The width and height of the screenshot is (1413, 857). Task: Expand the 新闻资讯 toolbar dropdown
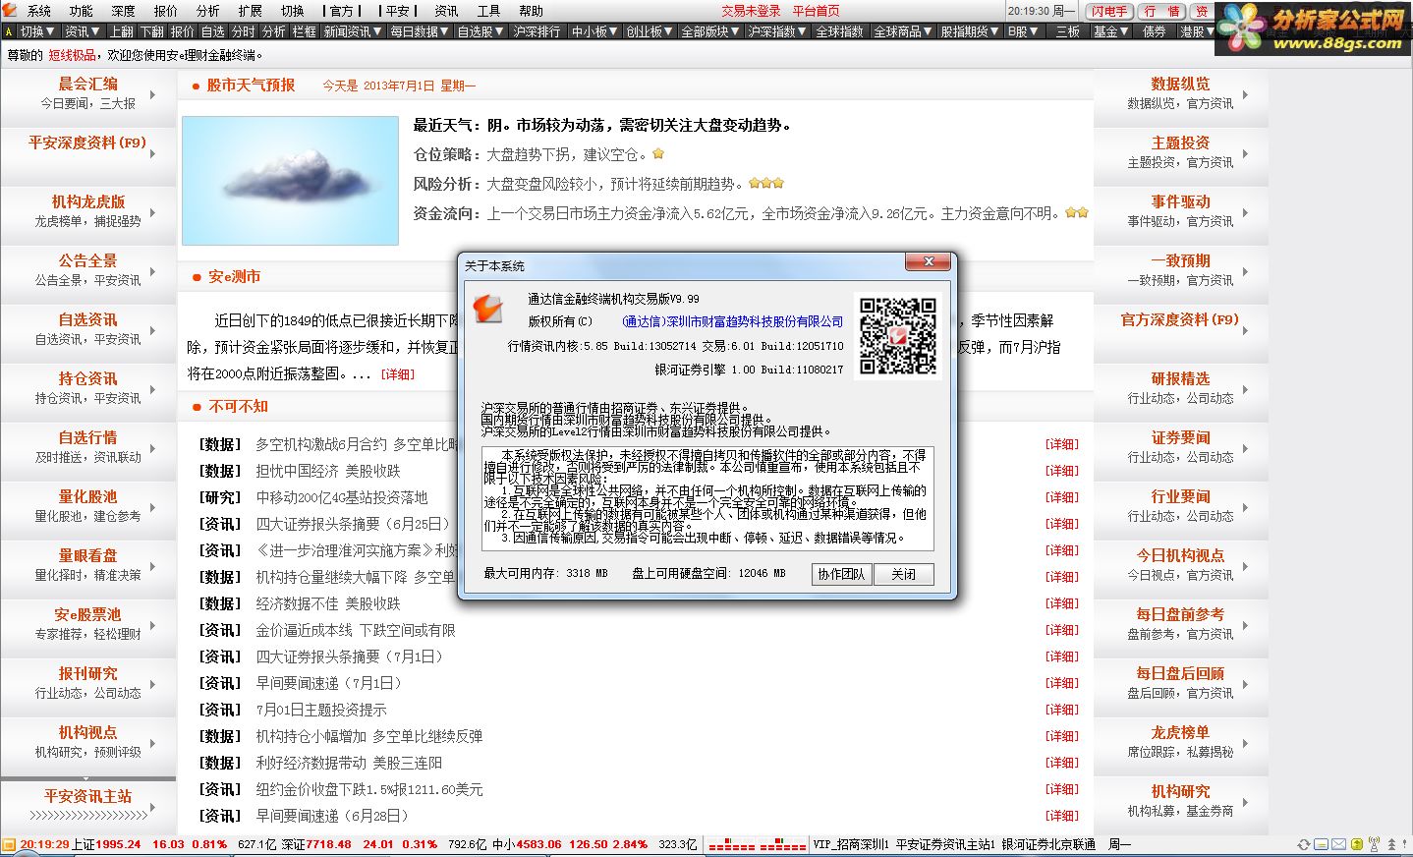click(x=353, y=31)
